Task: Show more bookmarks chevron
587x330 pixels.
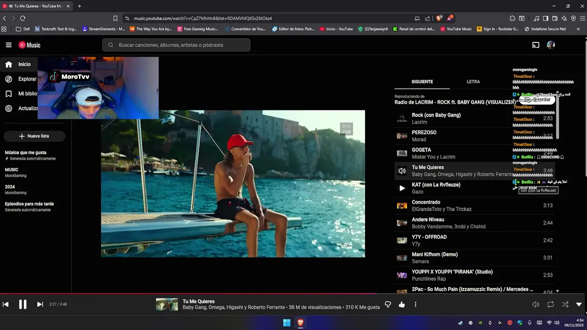Action: (x=578, y=29)
